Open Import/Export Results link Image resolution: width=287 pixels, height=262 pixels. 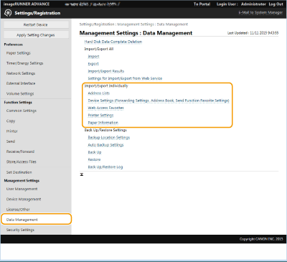click(x=106, y=71)
